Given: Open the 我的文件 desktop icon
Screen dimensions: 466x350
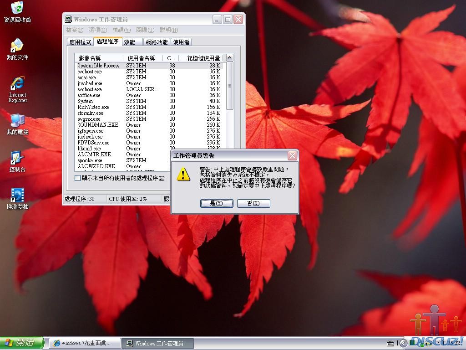Looking at the screenshot, I should pos(17,46).
